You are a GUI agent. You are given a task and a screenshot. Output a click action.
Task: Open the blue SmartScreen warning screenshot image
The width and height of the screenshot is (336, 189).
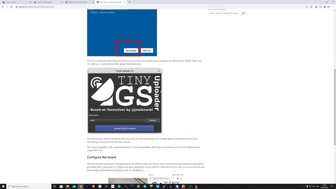pyautogui.click(x=122, y=33)
